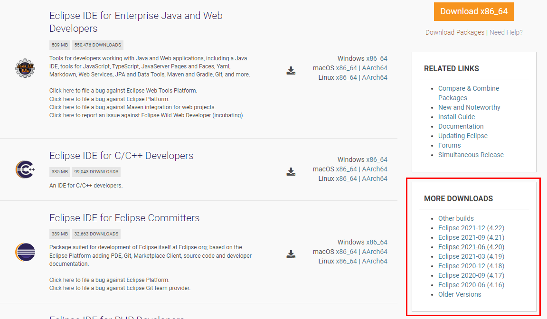547x319 pixels.
Task: Click download icon for C/C++ Developers package
Action: click(291, 171)
